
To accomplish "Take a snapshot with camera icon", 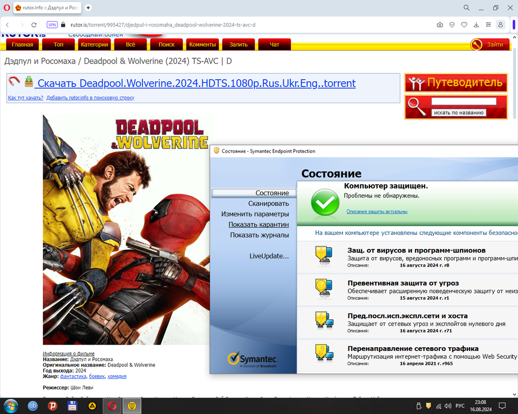I will tap(440, 25).
